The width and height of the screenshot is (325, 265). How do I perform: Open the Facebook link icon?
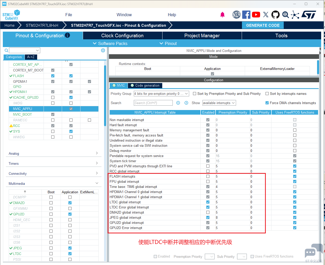point(246,15)
